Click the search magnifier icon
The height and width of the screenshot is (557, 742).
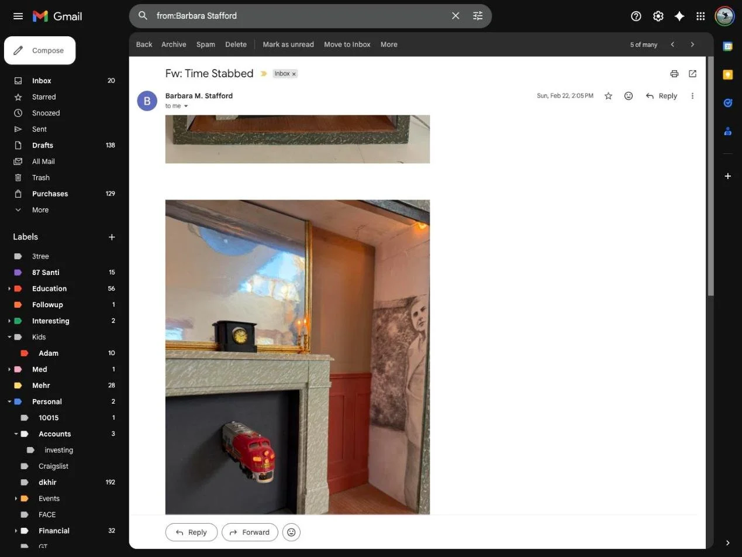143,16
